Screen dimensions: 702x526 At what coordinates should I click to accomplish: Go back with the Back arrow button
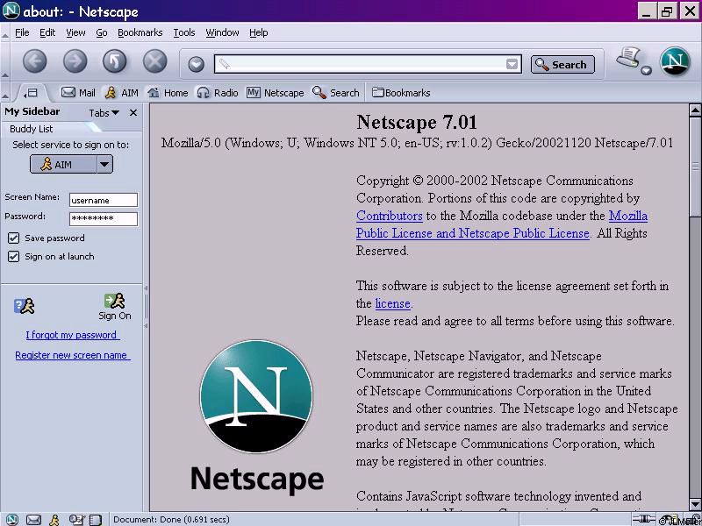[x=34, y=61]
